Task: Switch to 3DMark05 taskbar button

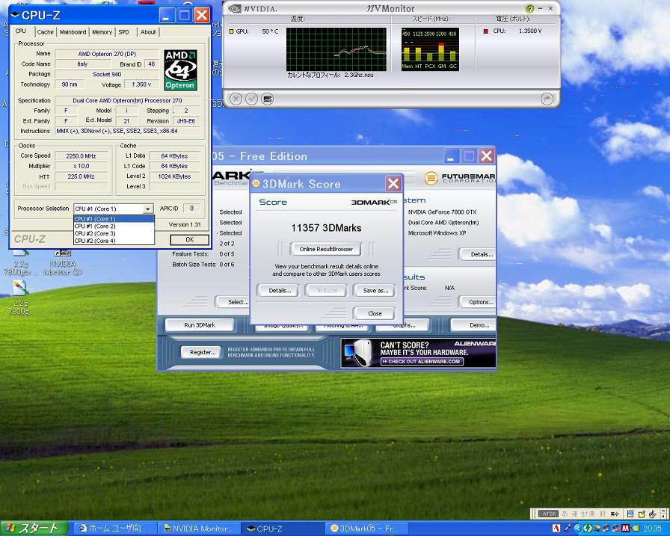Action: point(366,529)
